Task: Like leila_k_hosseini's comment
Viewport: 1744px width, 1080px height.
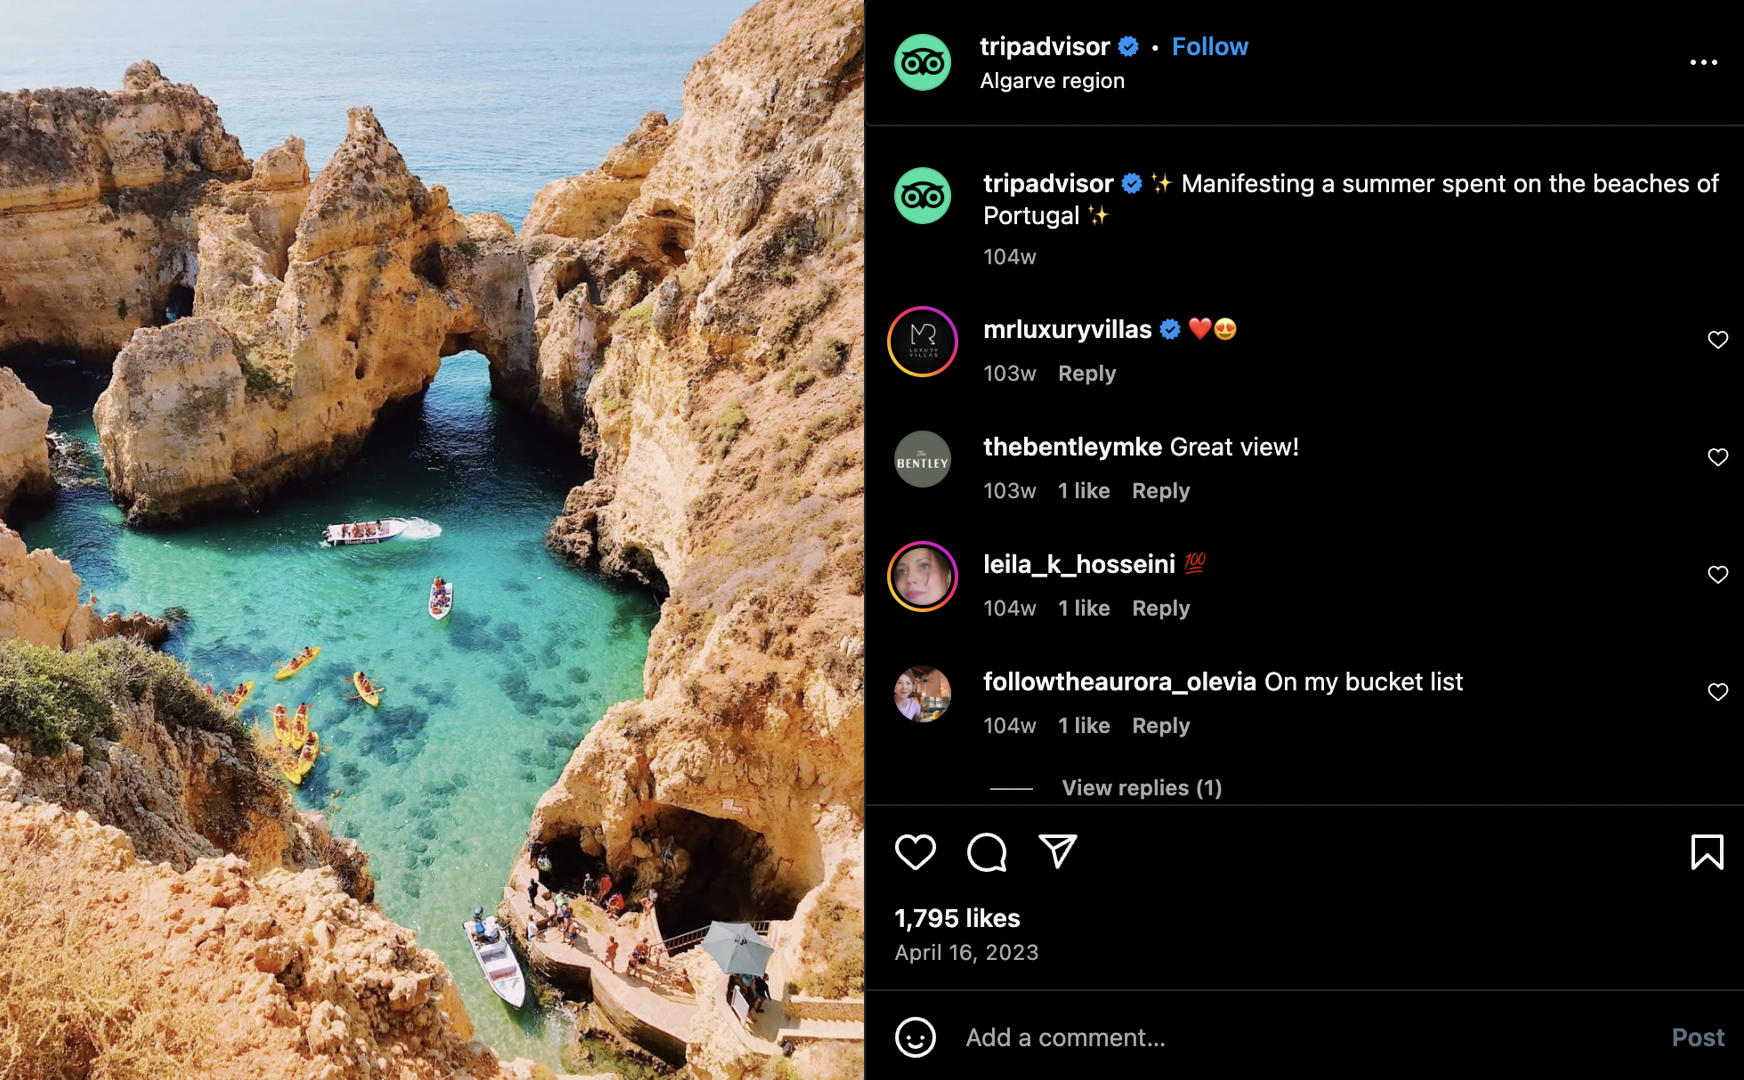Action: (1717, 575)
